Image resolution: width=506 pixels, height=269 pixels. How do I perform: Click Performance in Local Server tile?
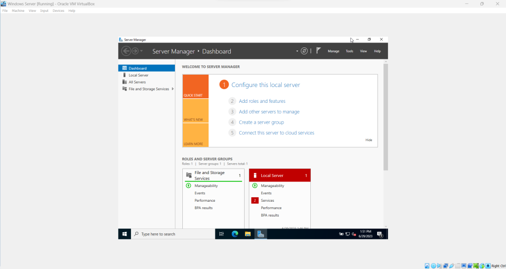(x=271, y=208)
